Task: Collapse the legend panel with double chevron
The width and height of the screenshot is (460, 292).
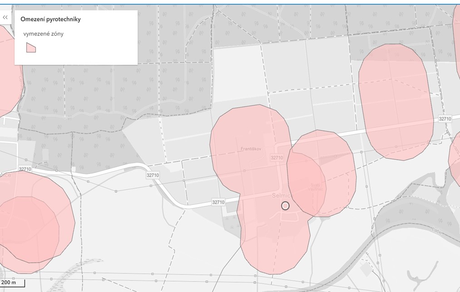Action: (x=5, y=17)
